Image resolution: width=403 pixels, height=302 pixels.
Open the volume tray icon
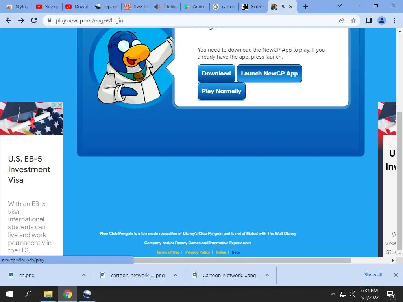tap(352, 294)
